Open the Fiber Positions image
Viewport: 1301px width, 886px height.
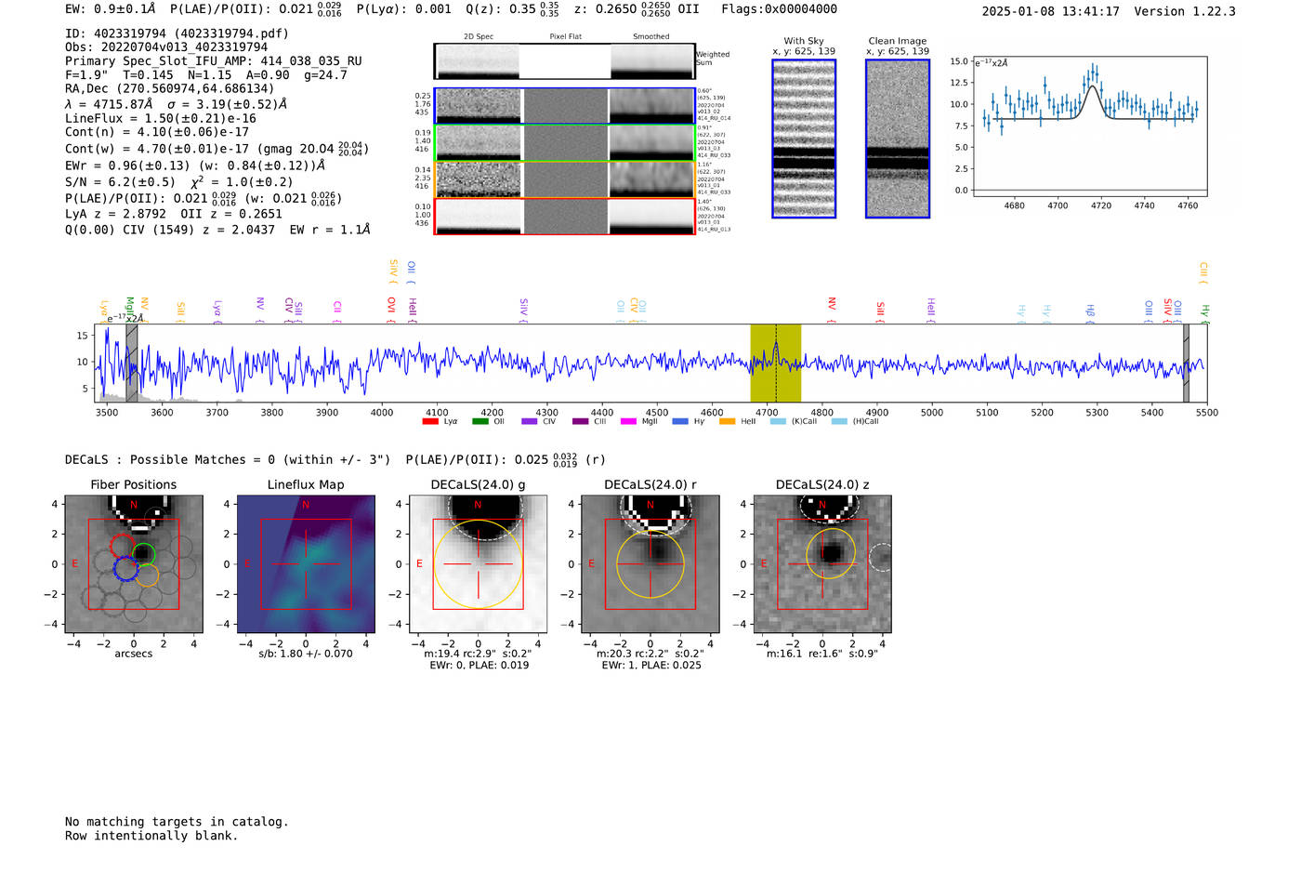coord(134,564)
